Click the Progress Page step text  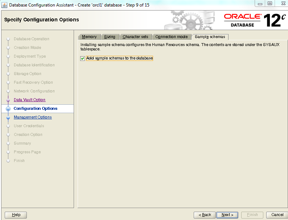pos(27,152)
